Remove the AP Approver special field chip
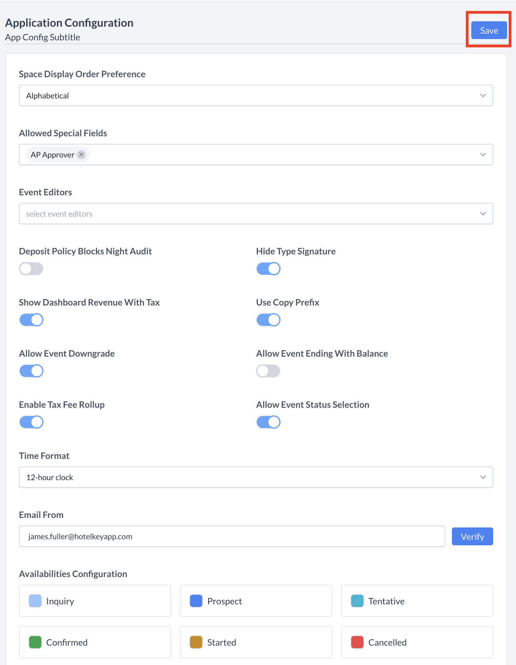 81,155
